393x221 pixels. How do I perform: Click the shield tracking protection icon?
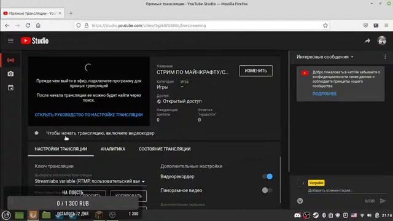coord(79,26)
